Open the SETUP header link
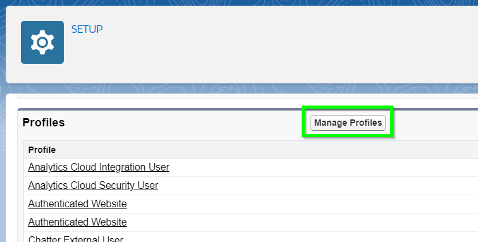 point(87,29)
